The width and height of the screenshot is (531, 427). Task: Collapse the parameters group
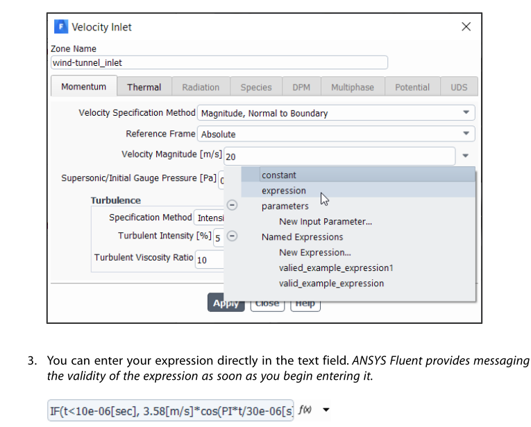click(232, 205)
